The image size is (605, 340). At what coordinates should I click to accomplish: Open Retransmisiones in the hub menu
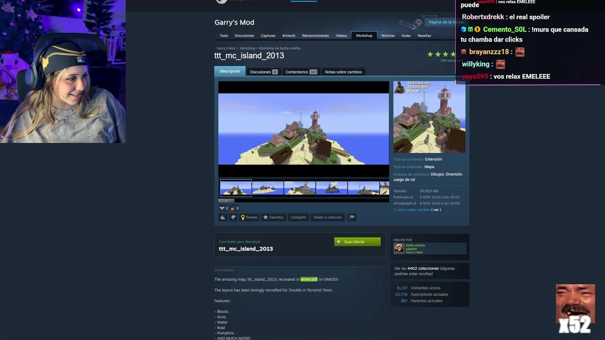coord(315,35)
